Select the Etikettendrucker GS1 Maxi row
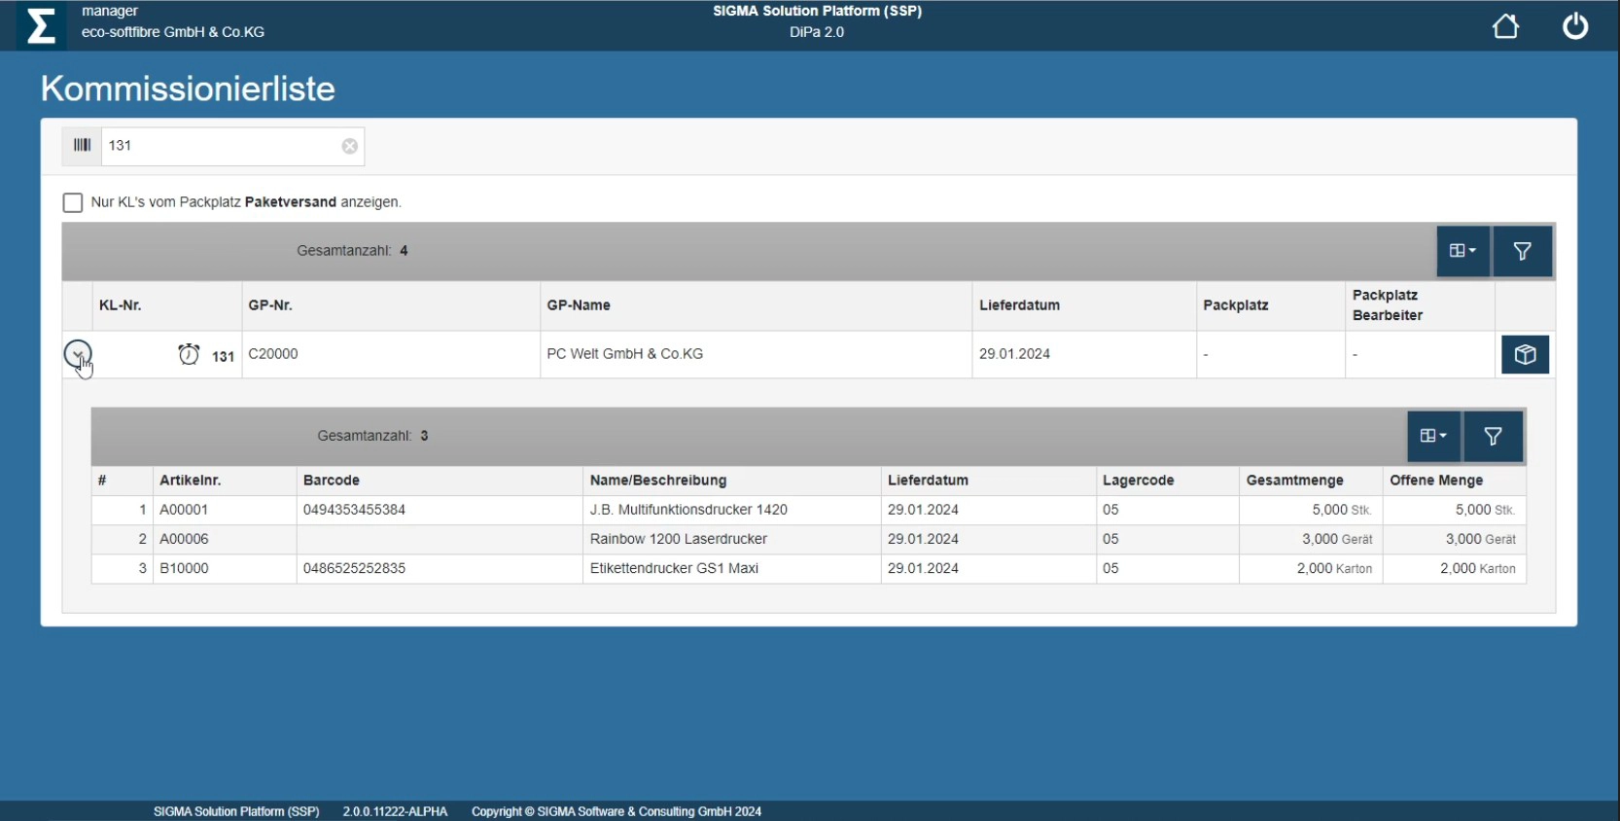Image resolution: width=1620 pixels, height=821 pixels. [674, 568]
